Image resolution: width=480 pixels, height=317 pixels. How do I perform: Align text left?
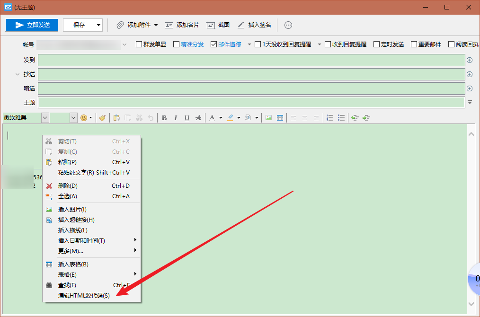coord(293,118)
